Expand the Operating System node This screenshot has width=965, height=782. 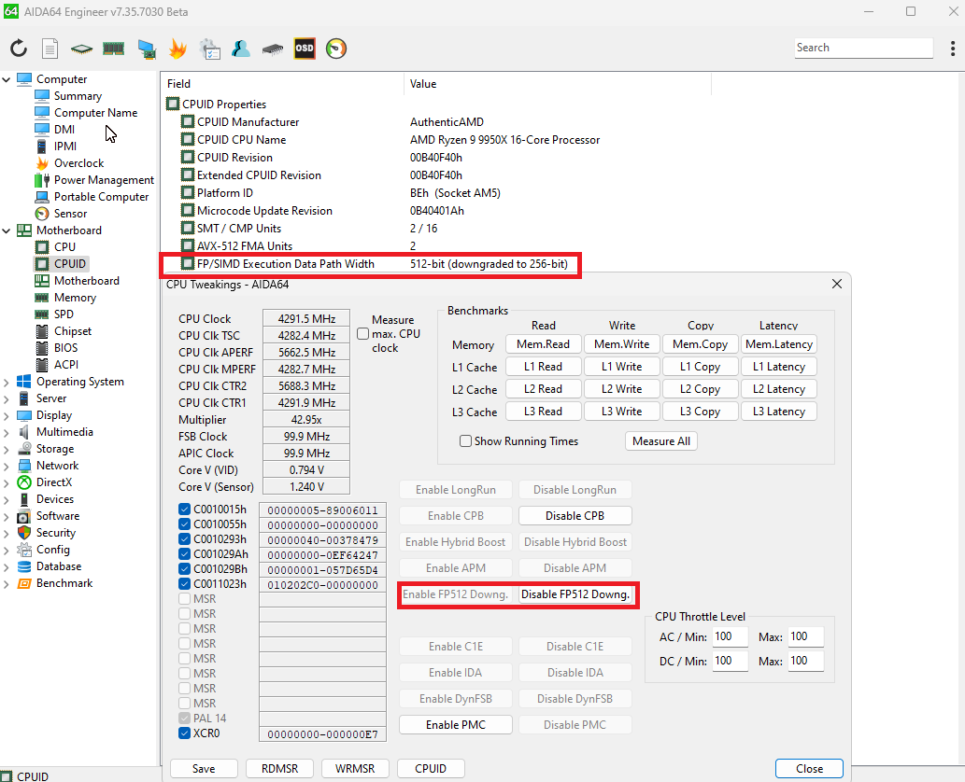tap(7, 382)
